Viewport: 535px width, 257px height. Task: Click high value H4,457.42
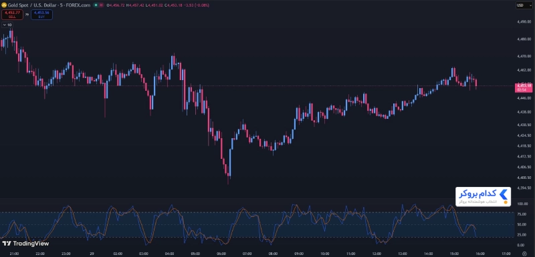coord(135,5)
